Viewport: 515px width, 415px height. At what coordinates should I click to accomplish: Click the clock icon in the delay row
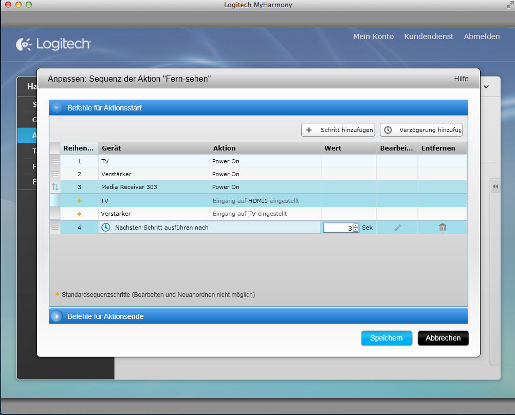(105, 227)
